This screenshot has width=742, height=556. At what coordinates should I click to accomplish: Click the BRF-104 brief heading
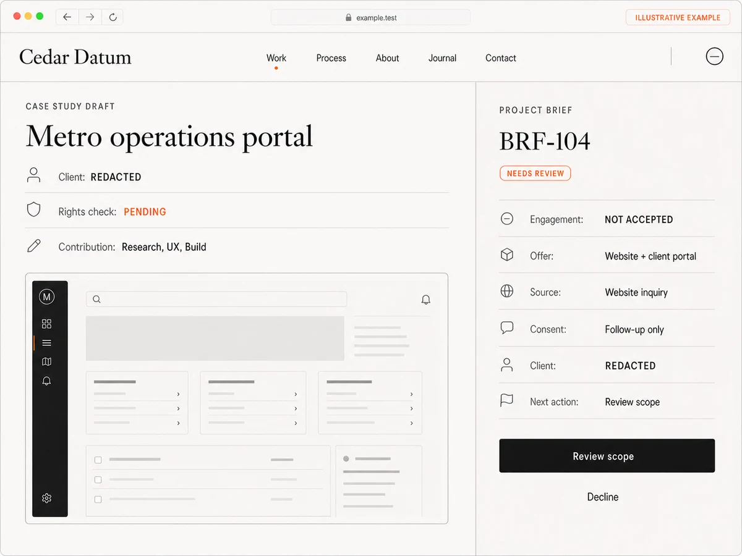545,141
